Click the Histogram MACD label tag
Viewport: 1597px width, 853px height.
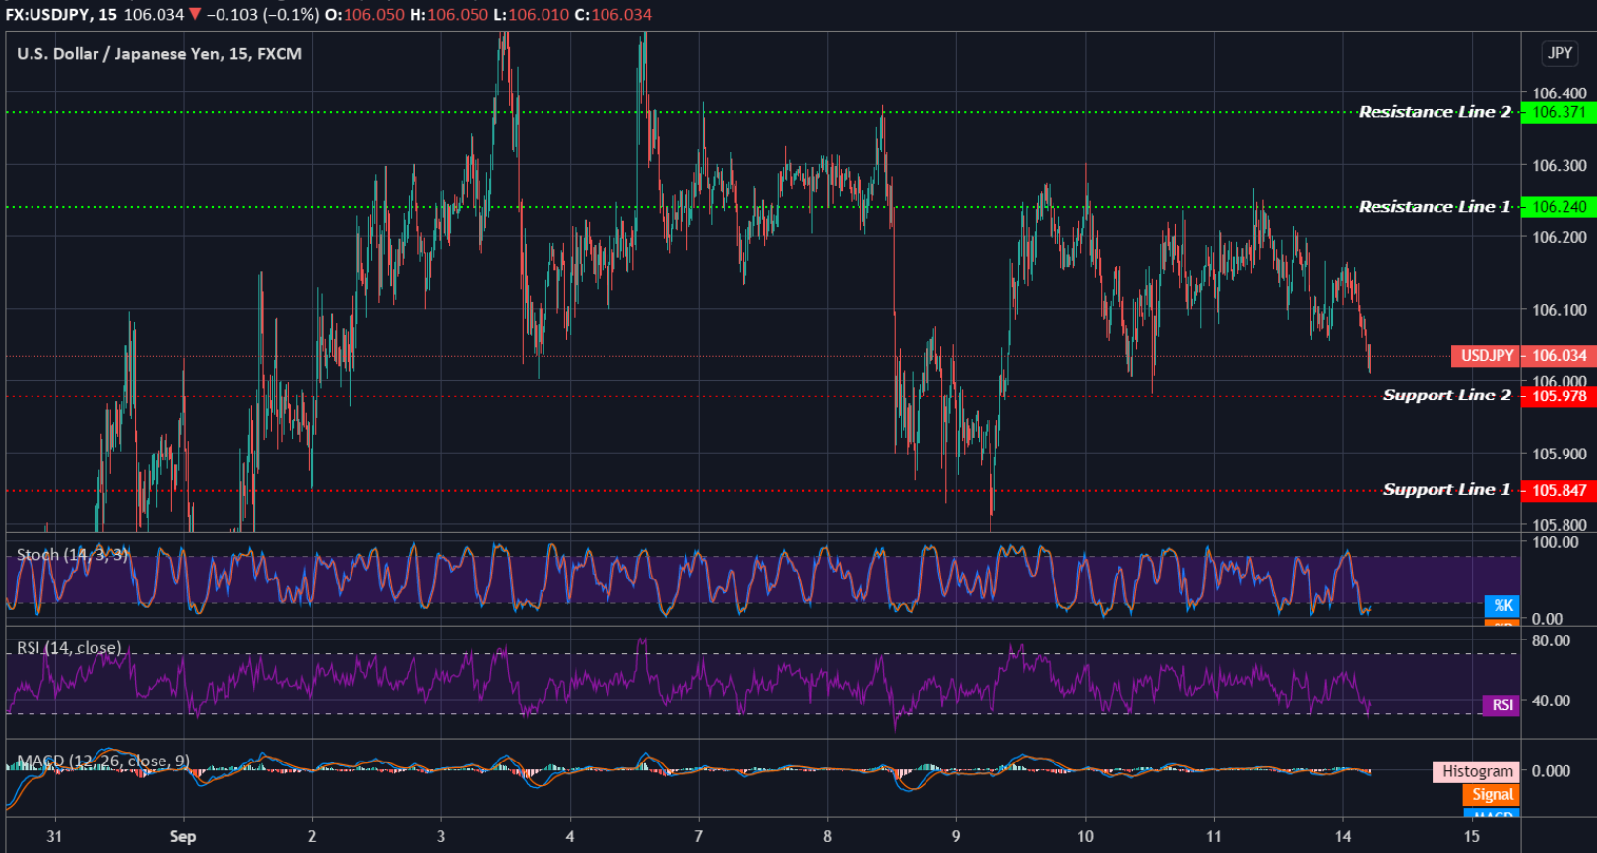(x=1477, y=771)
